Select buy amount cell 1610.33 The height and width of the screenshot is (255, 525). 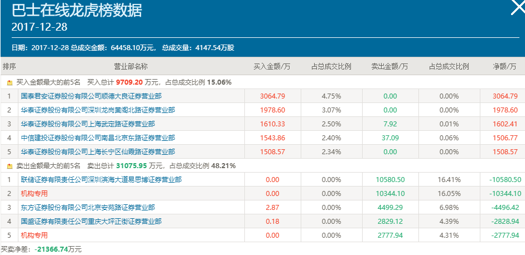(x=273, y=124)
